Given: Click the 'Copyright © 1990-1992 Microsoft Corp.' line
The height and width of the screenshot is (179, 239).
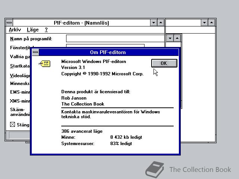Looking at the screenshot, I should point(102,74).
